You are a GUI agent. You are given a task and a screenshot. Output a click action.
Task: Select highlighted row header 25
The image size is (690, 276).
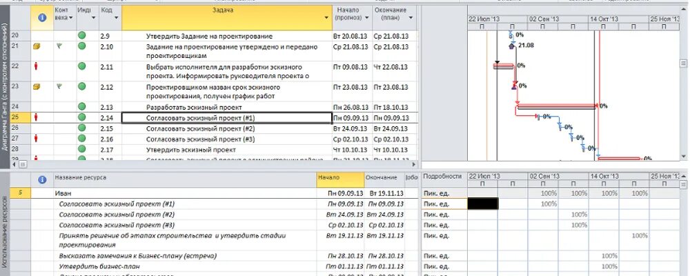point(20,117)
